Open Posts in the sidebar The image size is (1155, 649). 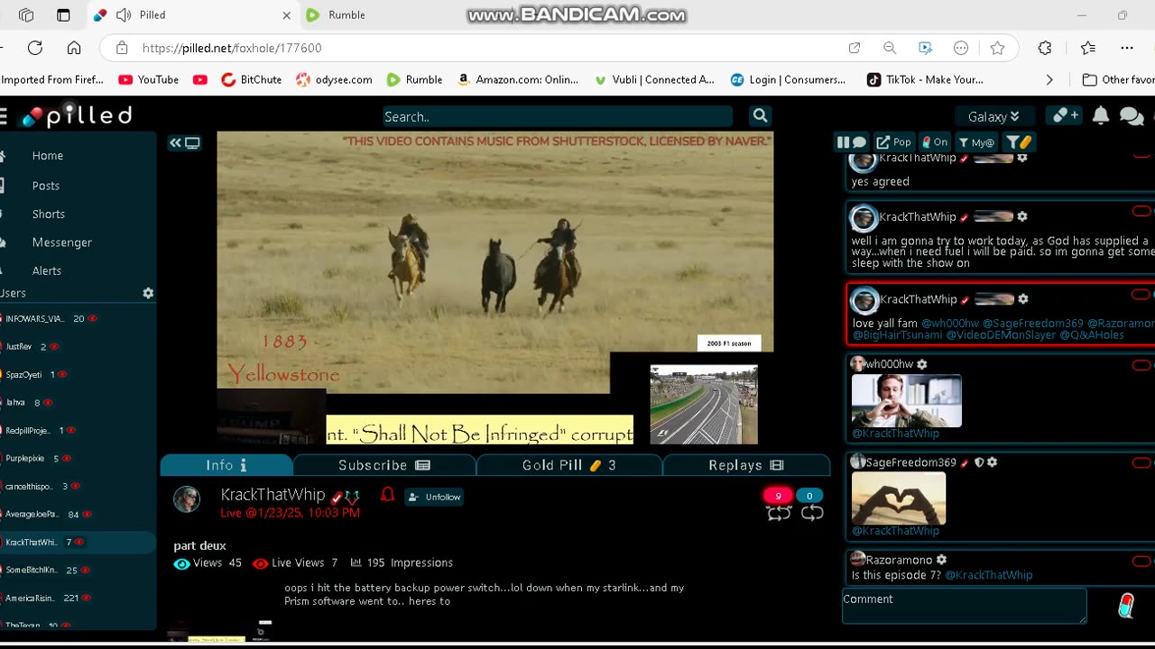[x=46, y=186]
